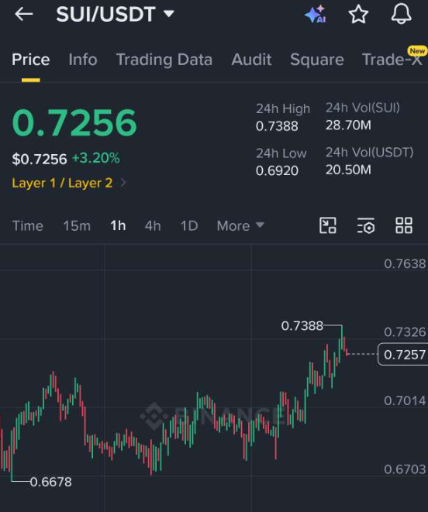This screenshot has height=512, width=428.
Task: Add SUI/USDT to favorites with star icon
Action: pos(358,14)
